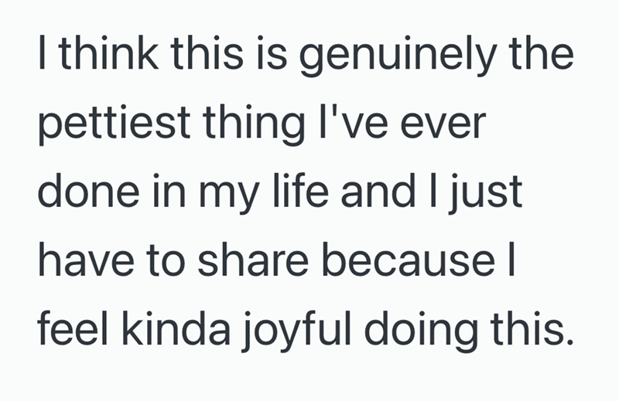
Task: Click the word "and" after "life"
Action: tap(378, 190)
